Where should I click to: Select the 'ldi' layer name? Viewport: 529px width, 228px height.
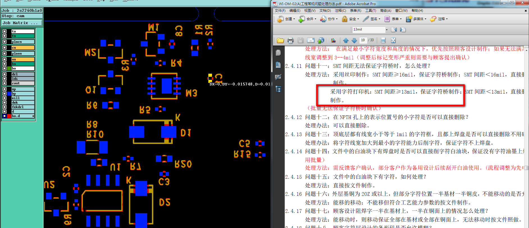(x=23, y=79)
